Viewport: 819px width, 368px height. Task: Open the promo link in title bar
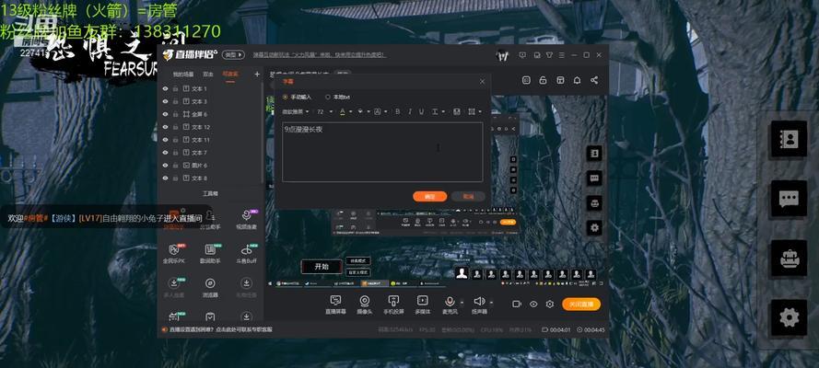pos(320,54)
